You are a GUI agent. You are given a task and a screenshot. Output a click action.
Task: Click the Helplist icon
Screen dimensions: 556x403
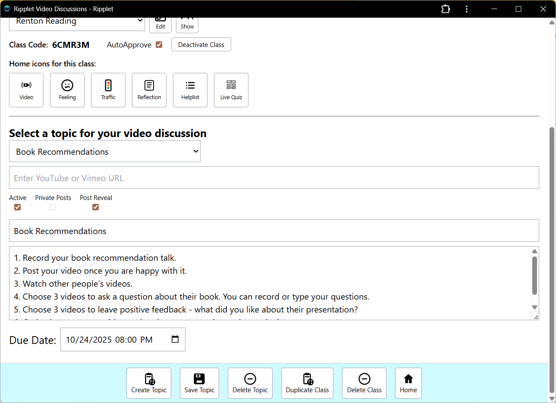(190, 90)
